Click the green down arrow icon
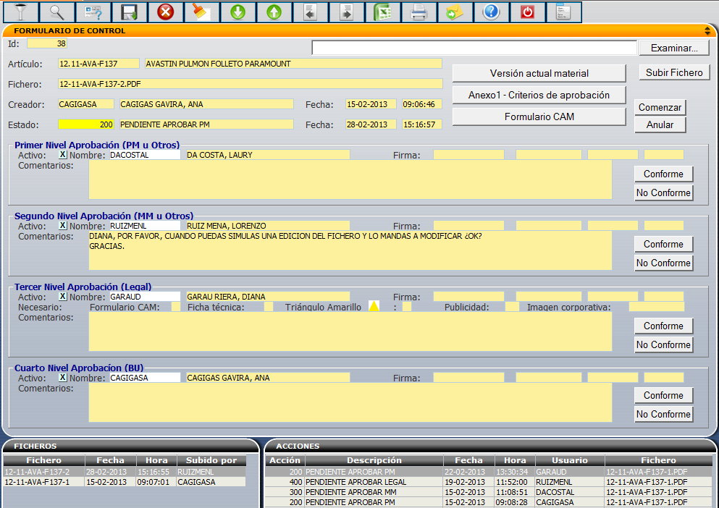Image resolution: width=719 pixels, height=508 pixels. click(x=238, y=12)
